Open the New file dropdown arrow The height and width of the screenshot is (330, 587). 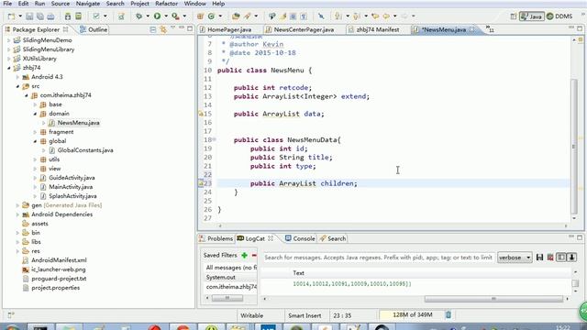coord(20,16)
